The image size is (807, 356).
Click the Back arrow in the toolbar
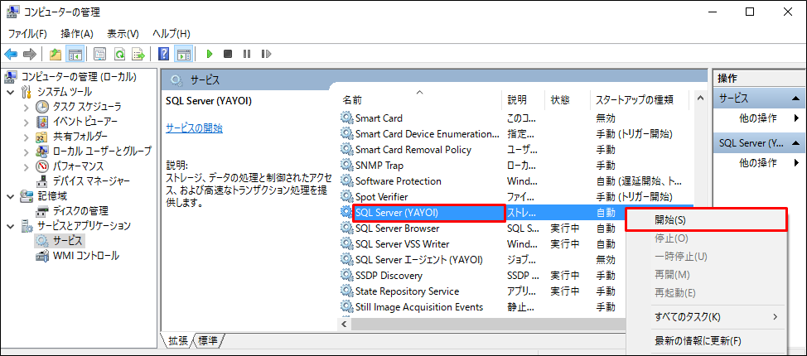[x=12, y=55]
